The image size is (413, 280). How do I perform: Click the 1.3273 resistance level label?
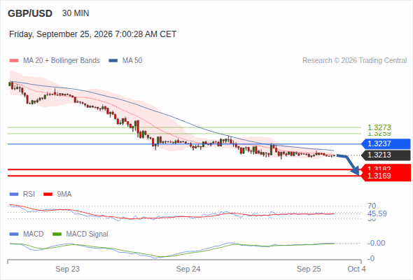(x=379, y=128)
